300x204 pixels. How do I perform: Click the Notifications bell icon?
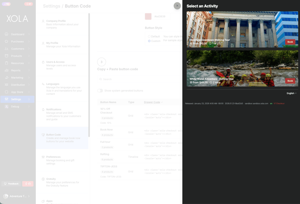point(43,110)
